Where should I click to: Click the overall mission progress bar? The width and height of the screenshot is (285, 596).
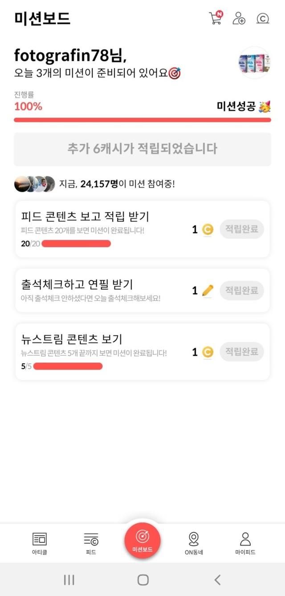(142, 120)
